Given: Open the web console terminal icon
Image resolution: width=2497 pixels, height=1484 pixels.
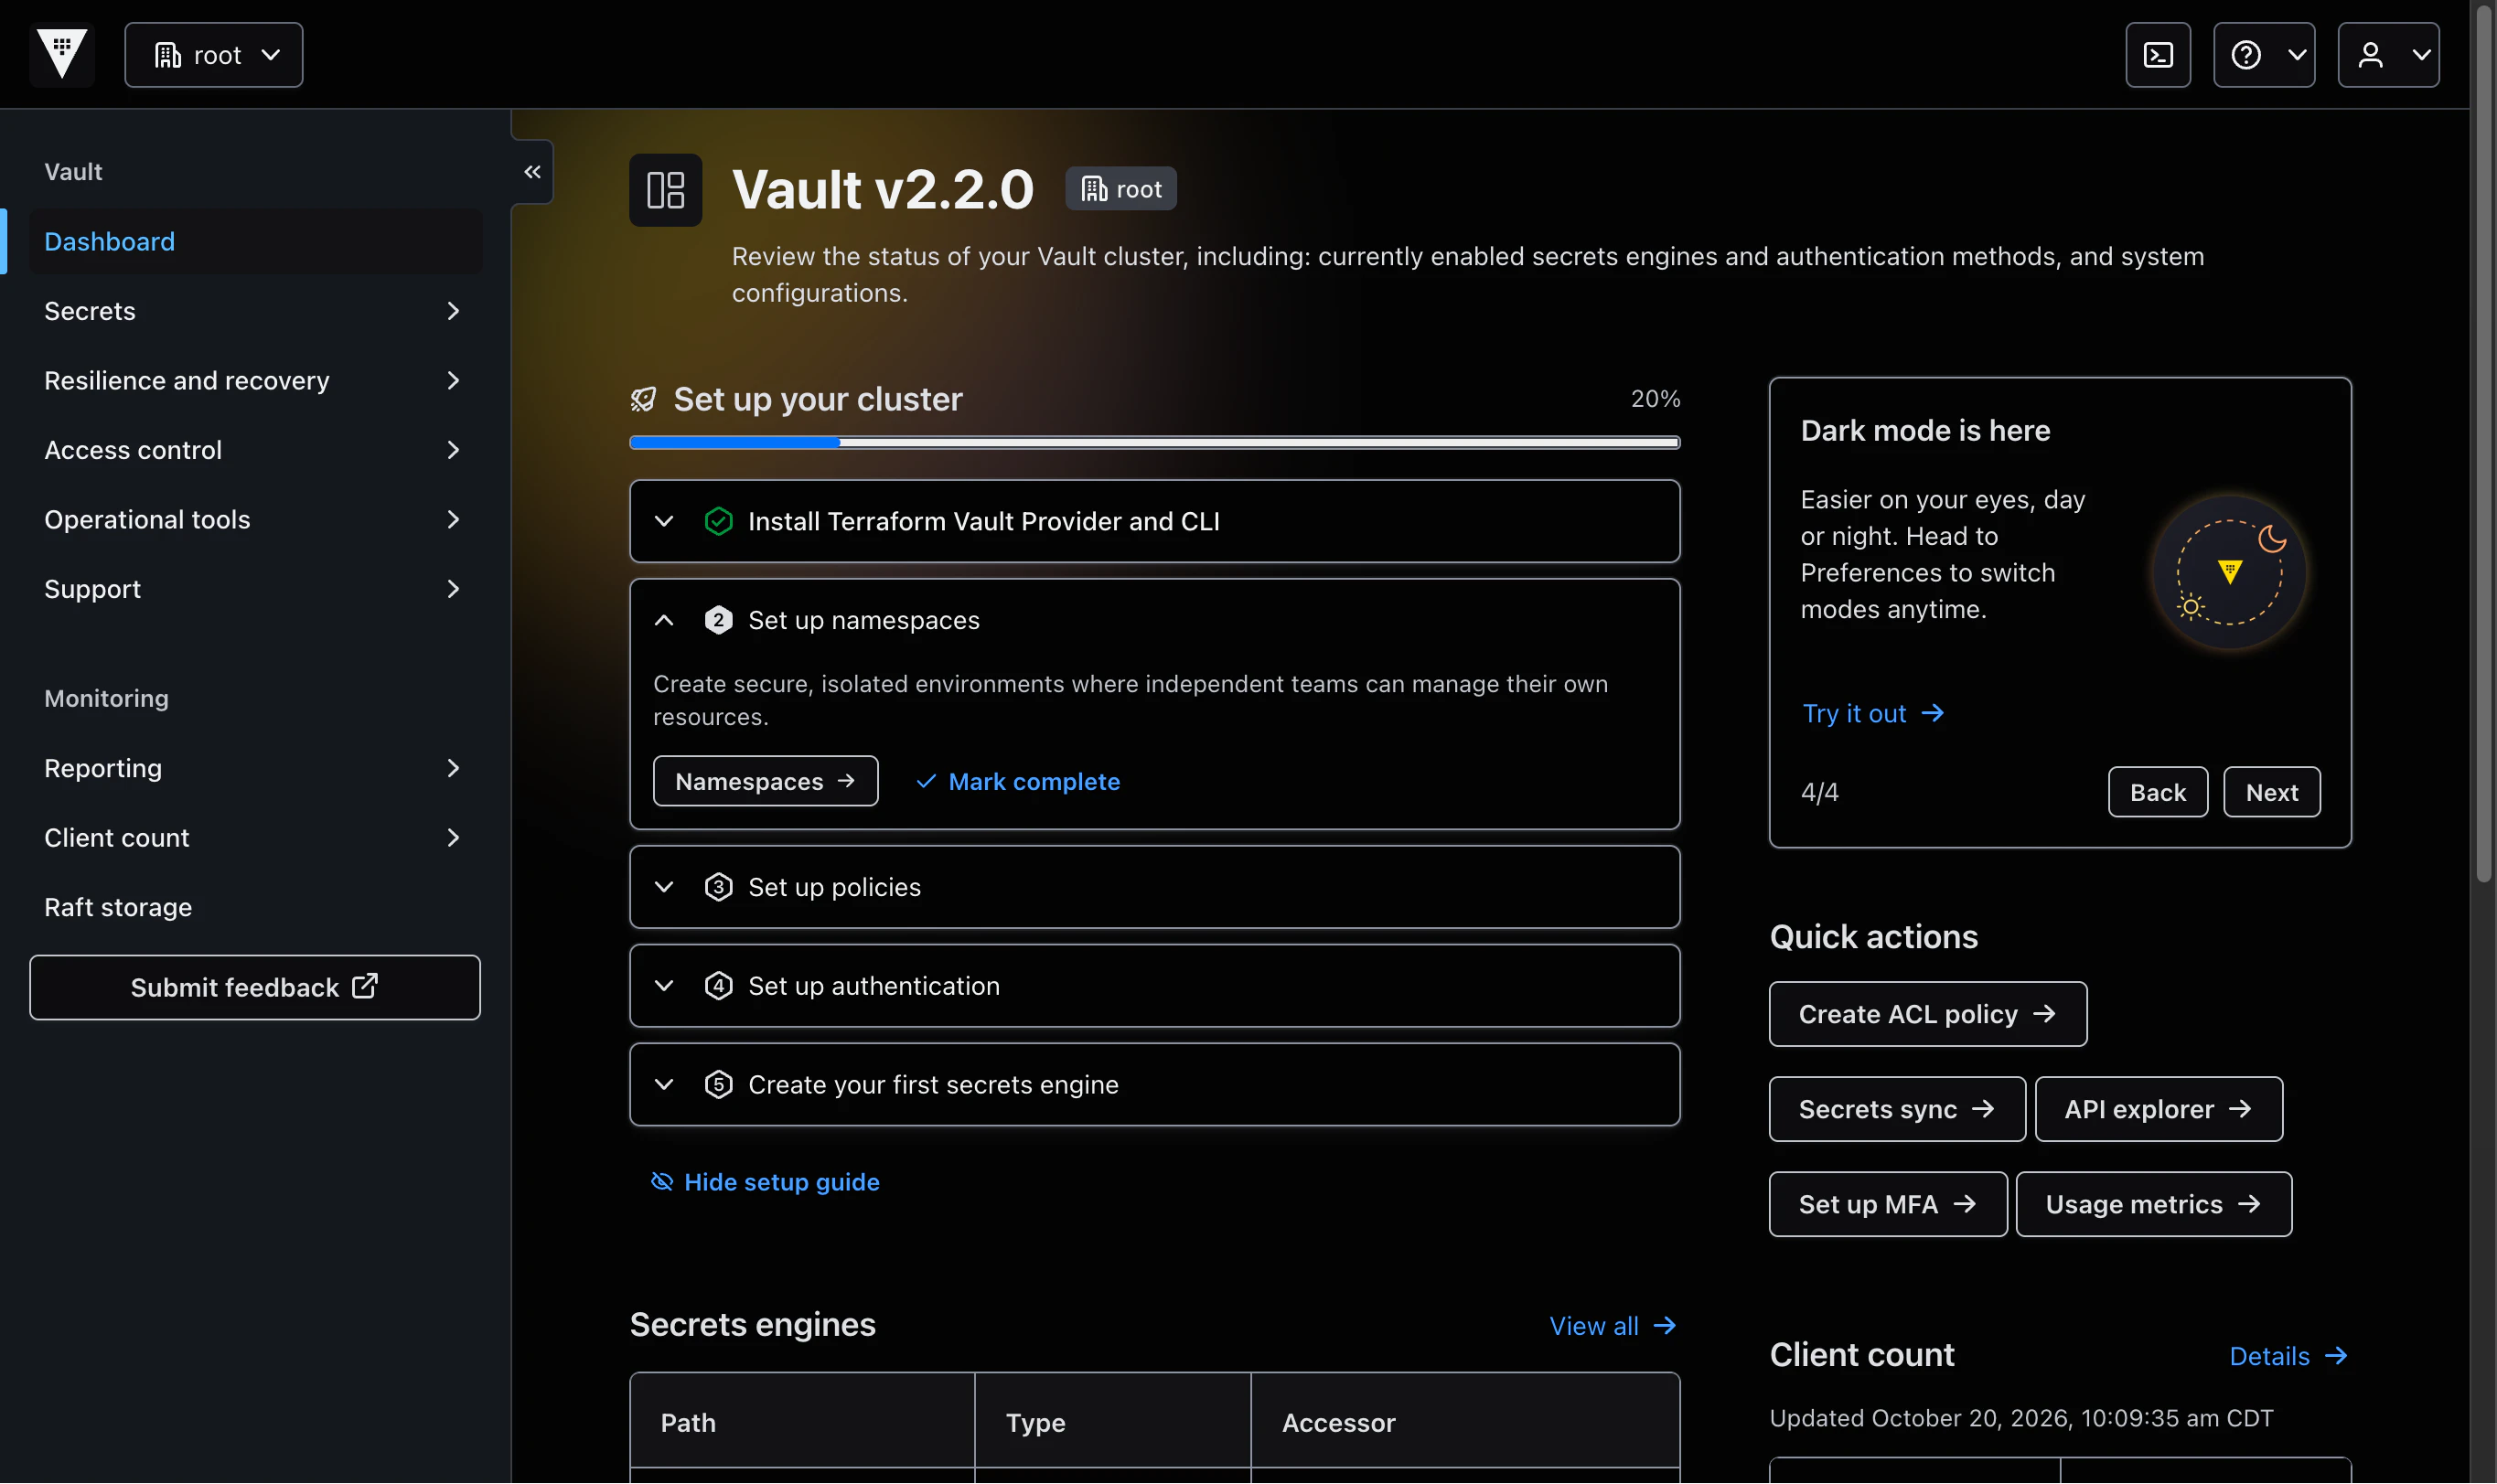Looking at the screenshot, I should click(x=2158, y=55).
